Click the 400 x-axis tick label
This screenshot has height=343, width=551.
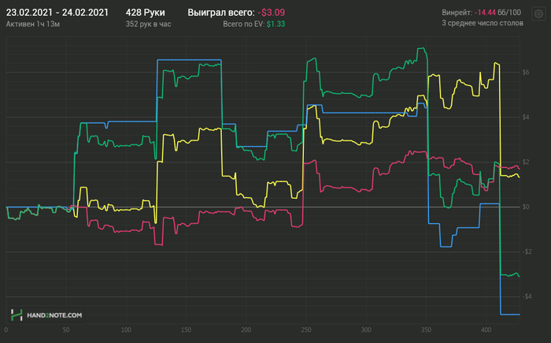click(486, 330)
